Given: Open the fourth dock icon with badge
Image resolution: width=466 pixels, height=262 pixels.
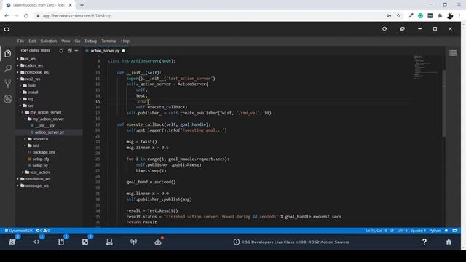Looking at the screenshot, I should pos(85,242).
